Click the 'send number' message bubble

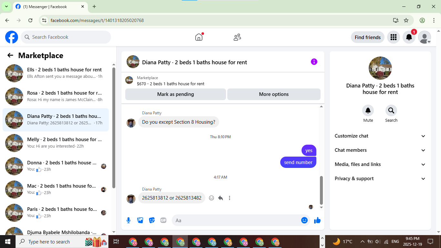click(298, 162)
